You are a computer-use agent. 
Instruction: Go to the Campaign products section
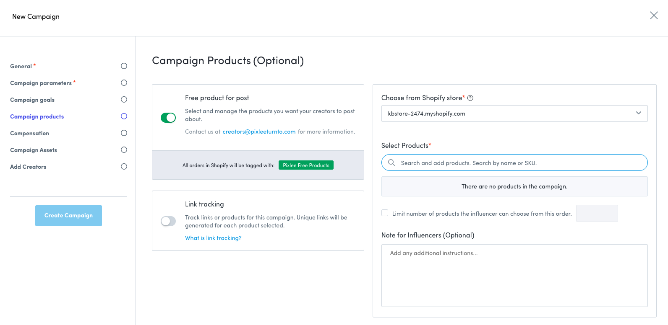(x=37, y=116)
